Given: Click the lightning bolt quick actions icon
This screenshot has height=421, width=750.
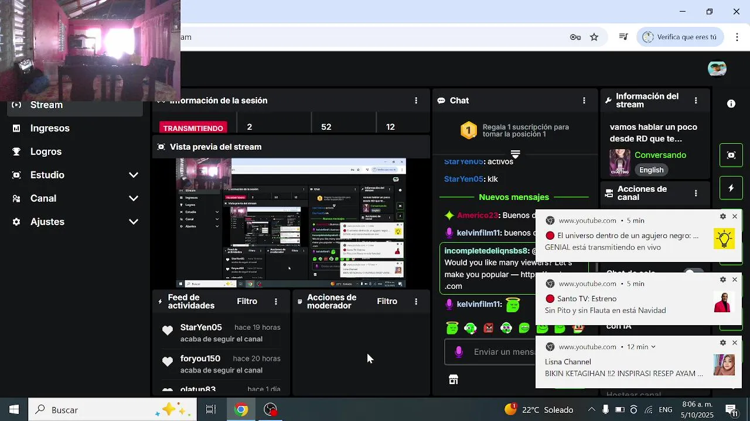Looking at the screenshot, I should coord(731,188).
